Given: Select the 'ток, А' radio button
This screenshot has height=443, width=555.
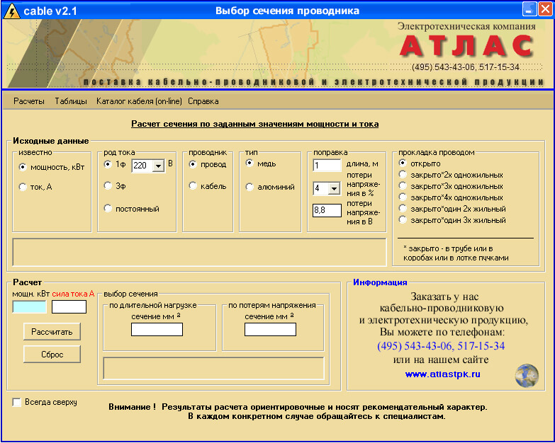Looking at the screenshot, I should pyautogui.click(x=23, y=186).
